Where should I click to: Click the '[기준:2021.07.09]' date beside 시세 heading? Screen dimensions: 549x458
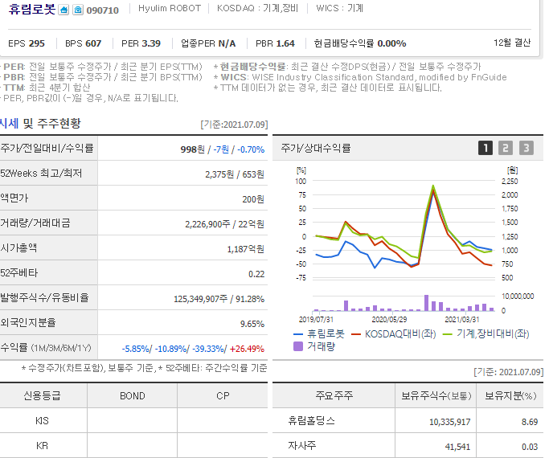[234, 125]
